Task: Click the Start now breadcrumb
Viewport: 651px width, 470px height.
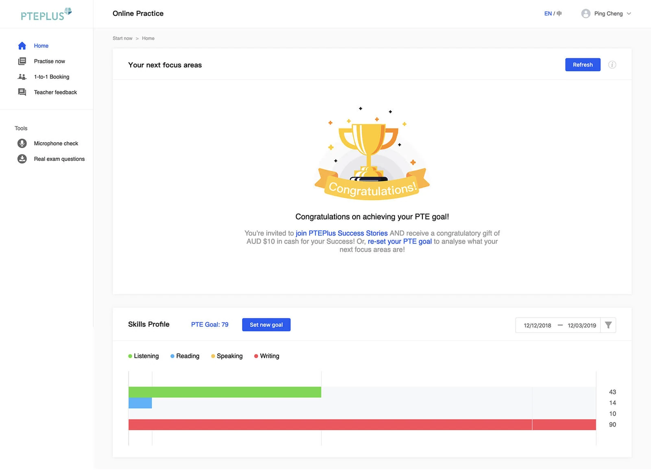Action: [122, 38]
